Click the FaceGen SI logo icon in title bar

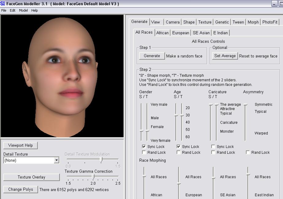2,3
